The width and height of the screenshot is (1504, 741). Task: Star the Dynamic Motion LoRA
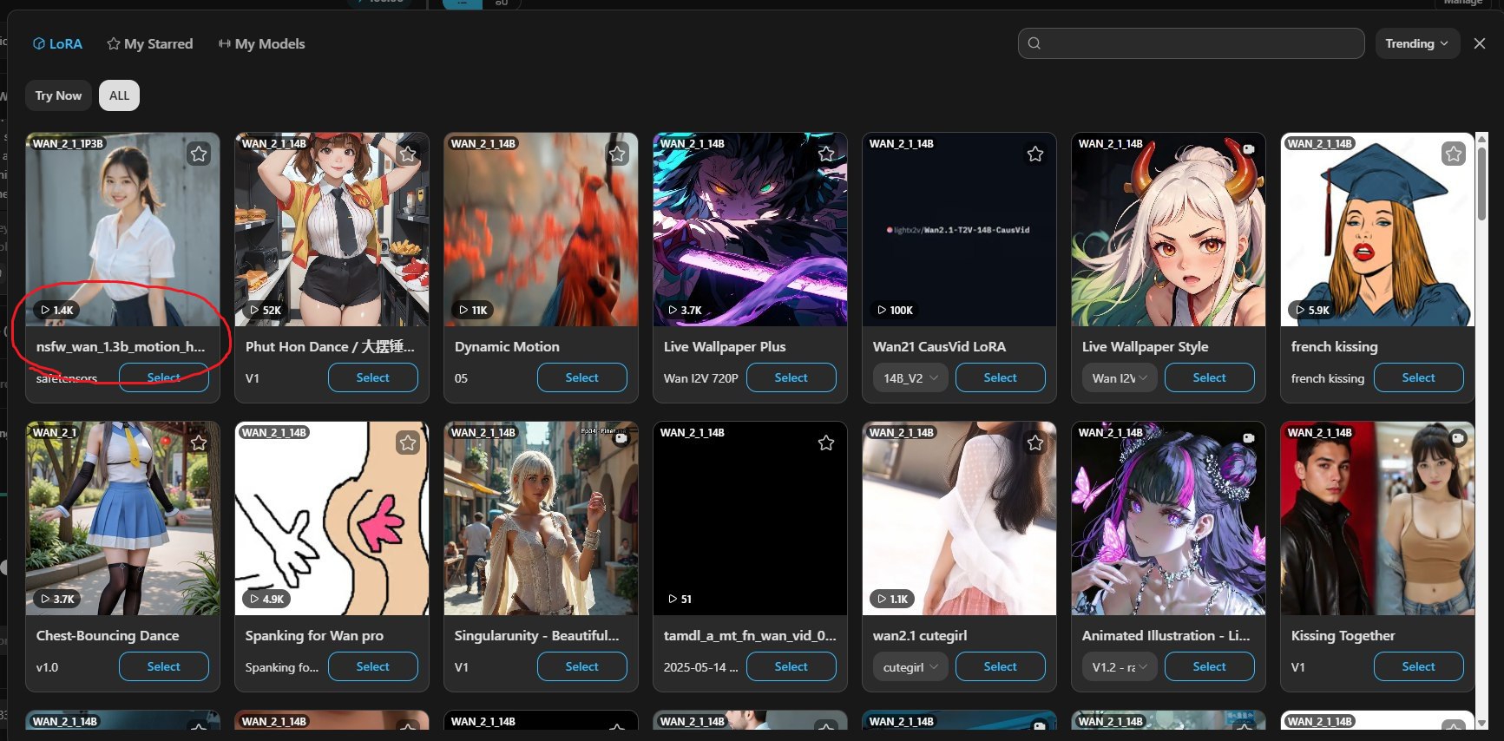coord(617,154)
